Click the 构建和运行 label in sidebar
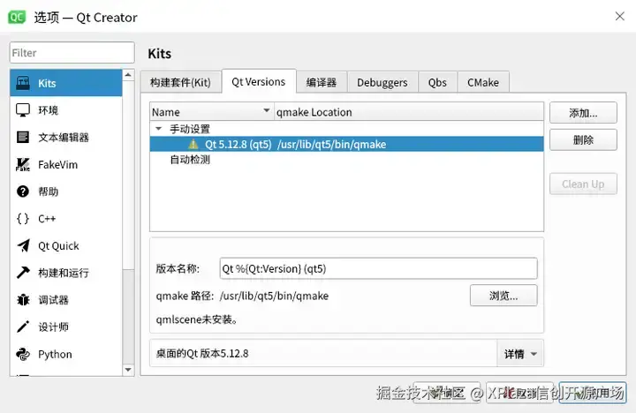The image size is (636, 413). (64, 273)
